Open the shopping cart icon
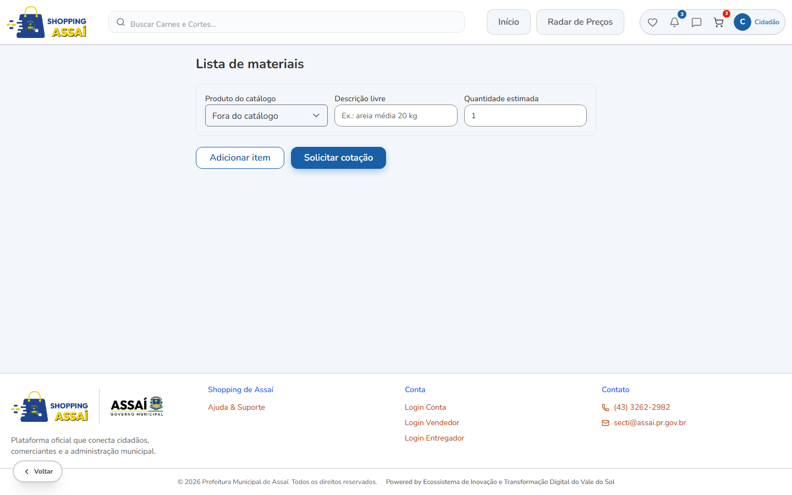This screenshot has height=495, width=792. pyautogui.click(x=718, y=23)
